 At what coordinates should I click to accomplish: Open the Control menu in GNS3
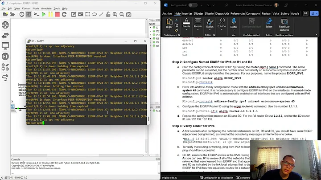pyautogui.click(x=26, y=8)
